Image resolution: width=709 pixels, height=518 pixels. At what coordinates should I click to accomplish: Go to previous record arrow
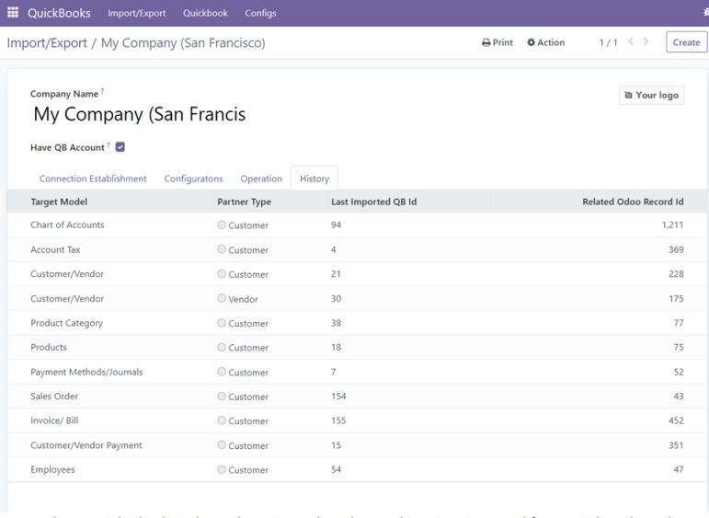click(631, 41)
